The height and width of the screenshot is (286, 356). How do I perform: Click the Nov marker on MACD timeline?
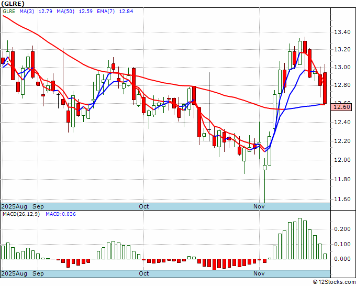pos(259,273)
